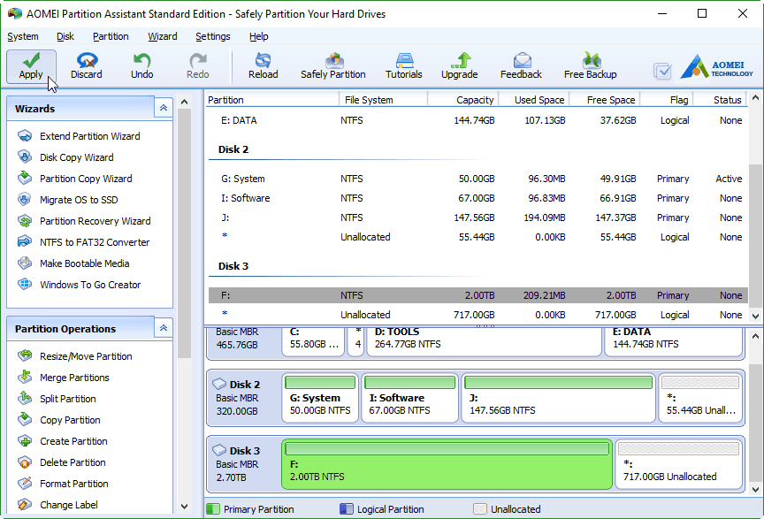
Task: Select the F: partition block on Disk 3
Action: point(447,464)
